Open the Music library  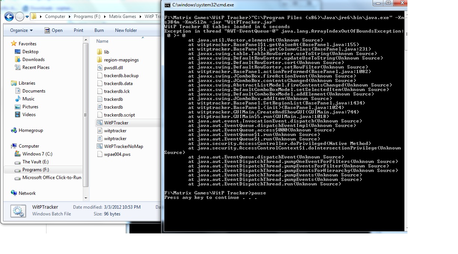pyautogui.click(x=25, y=99)
